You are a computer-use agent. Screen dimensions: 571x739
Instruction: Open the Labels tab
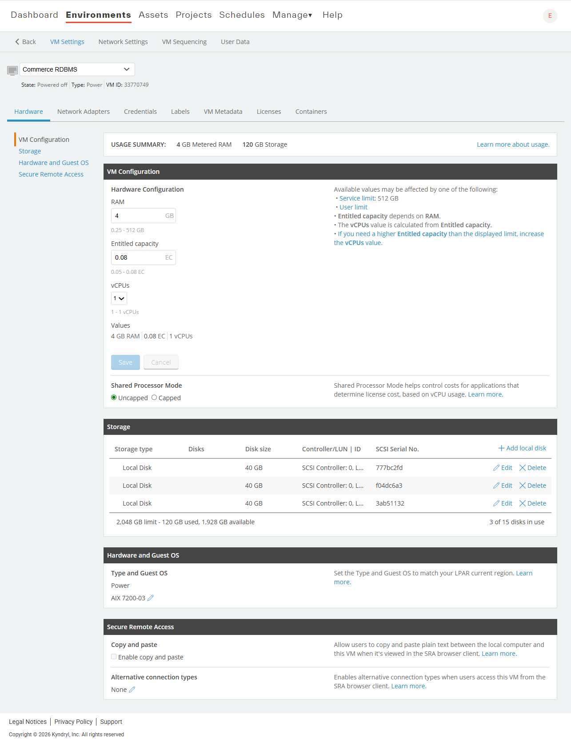point(180,112)
